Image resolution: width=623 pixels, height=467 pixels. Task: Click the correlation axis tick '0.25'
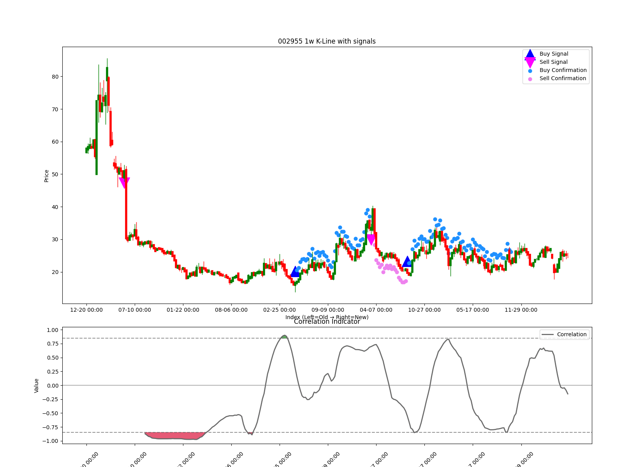[x=53, y=372]
